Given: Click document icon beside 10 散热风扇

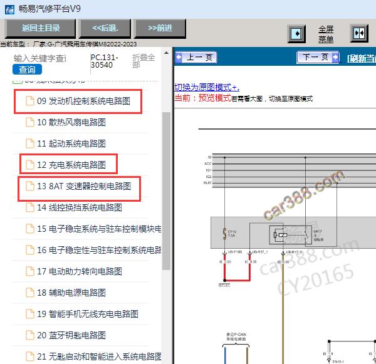Looking at the screenshot, I should tap(29, 122).
